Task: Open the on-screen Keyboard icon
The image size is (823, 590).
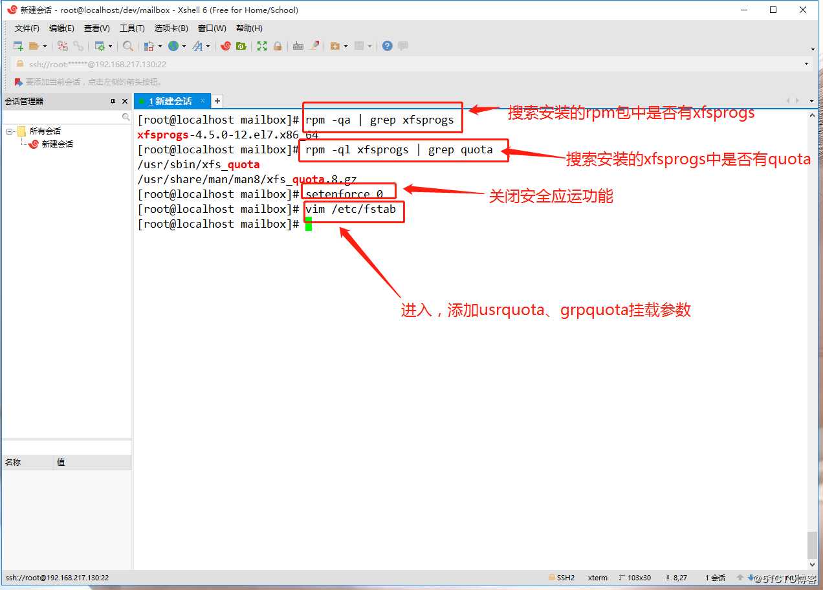Action: (298, 46)
